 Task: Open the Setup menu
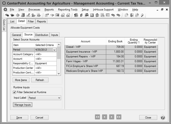tap(85, 10)
